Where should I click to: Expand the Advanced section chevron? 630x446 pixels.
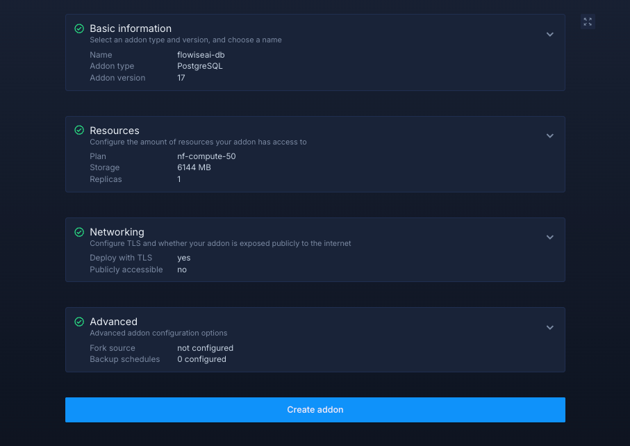pyautogui.click(x=549, y=328)
